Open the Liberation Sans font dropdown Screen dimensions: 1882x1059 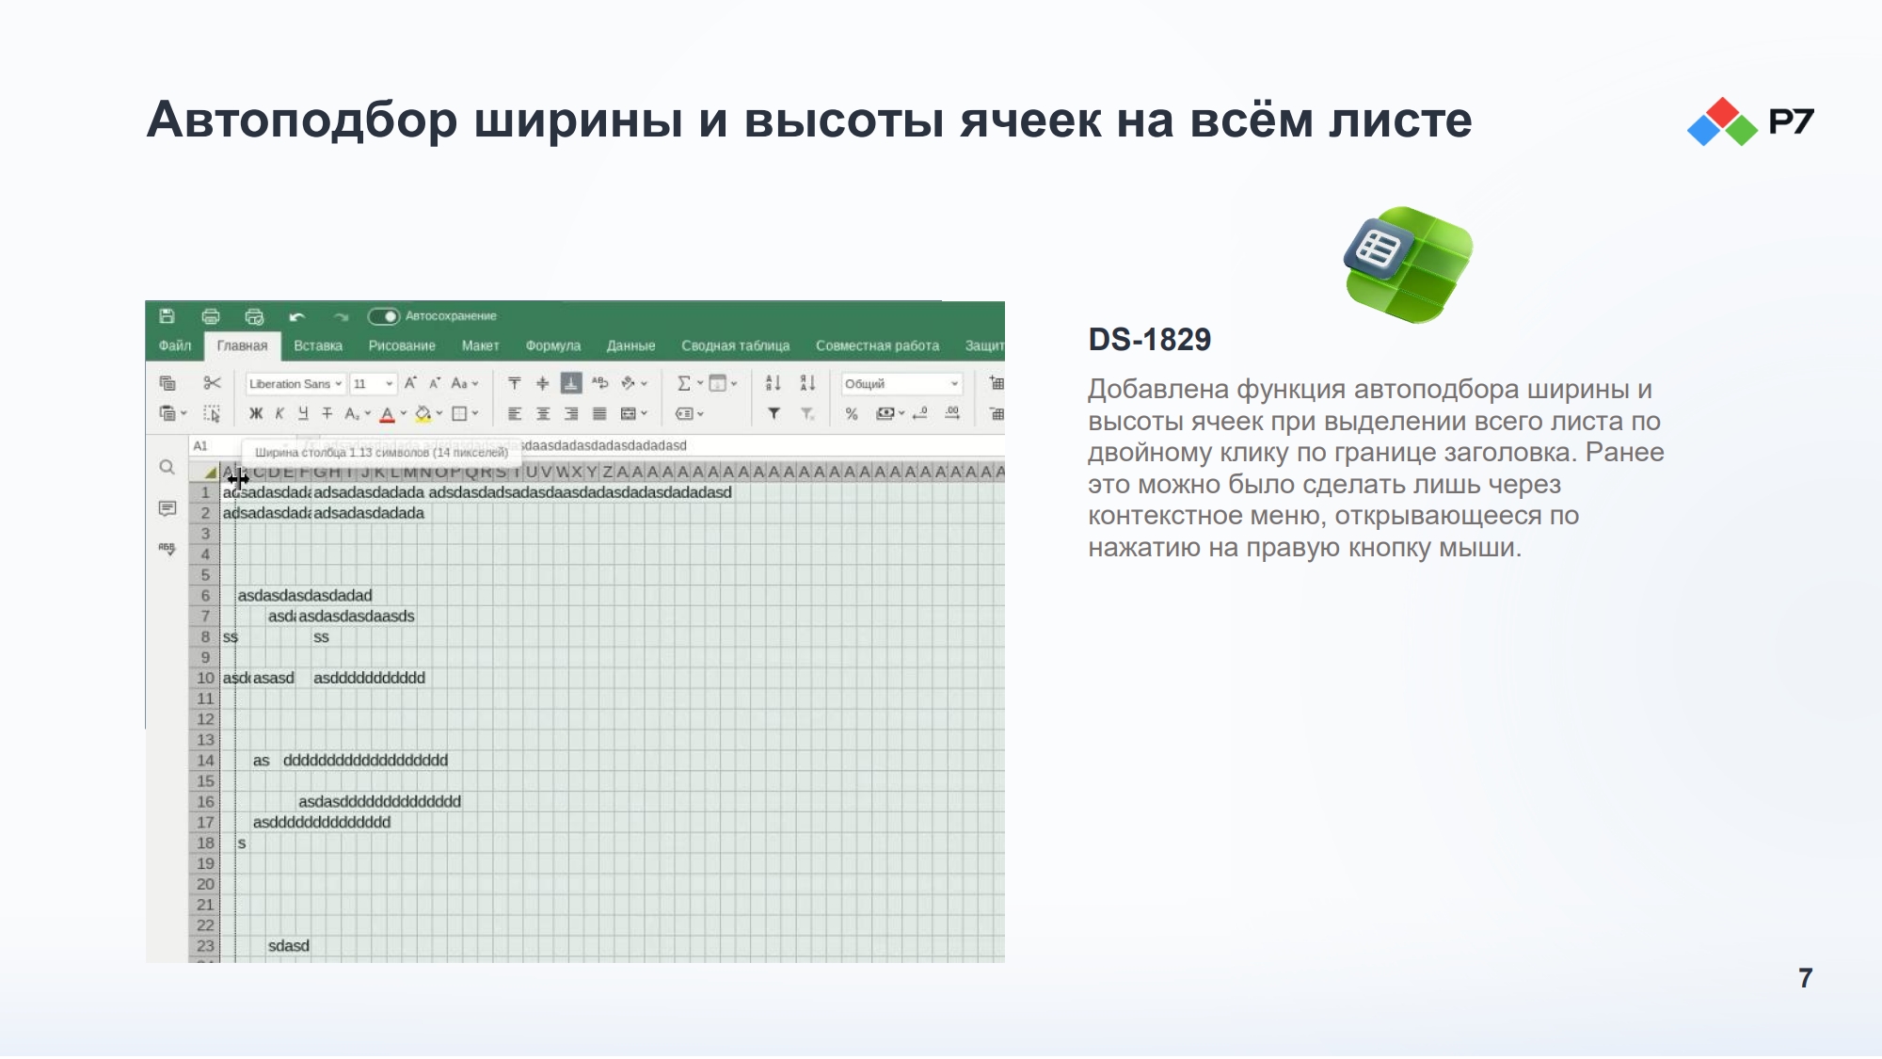point(295,384)
